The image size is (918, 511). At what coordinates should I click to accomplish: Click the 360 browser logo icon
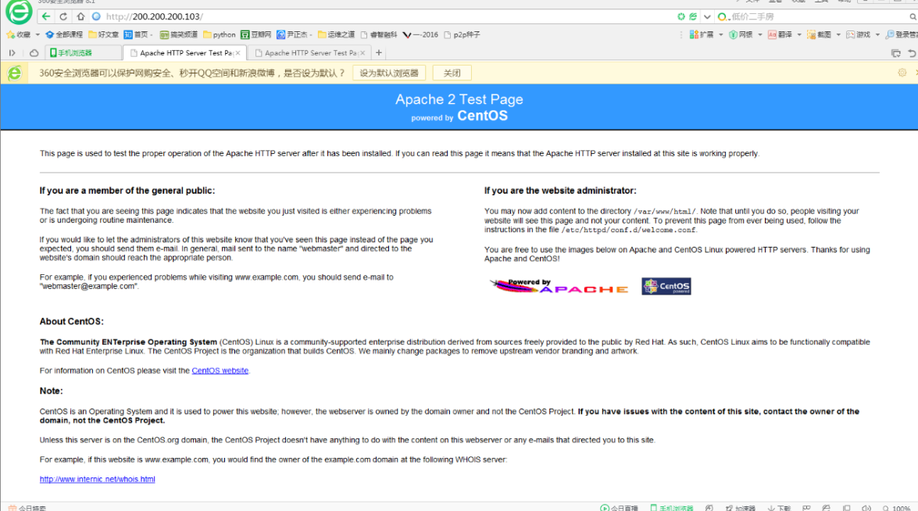(x=19, y=12)
